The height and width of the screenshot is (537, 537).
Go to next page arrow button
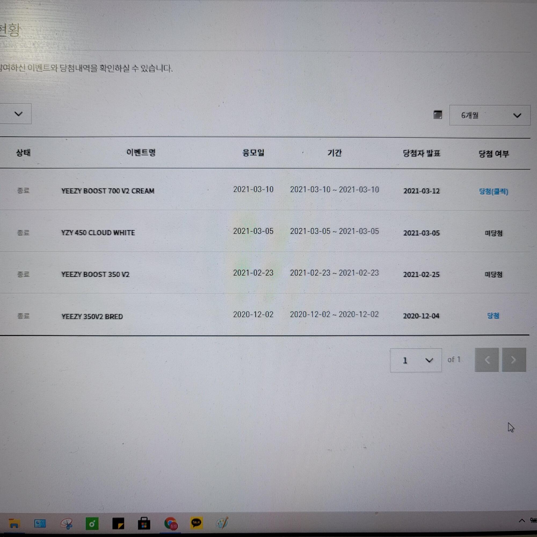point(514,360)
